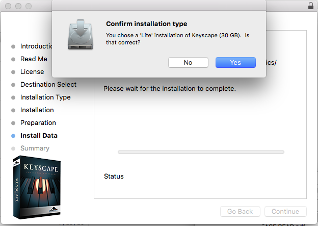
Task: Click the Install Data step
Action: [x=39, y=135]
